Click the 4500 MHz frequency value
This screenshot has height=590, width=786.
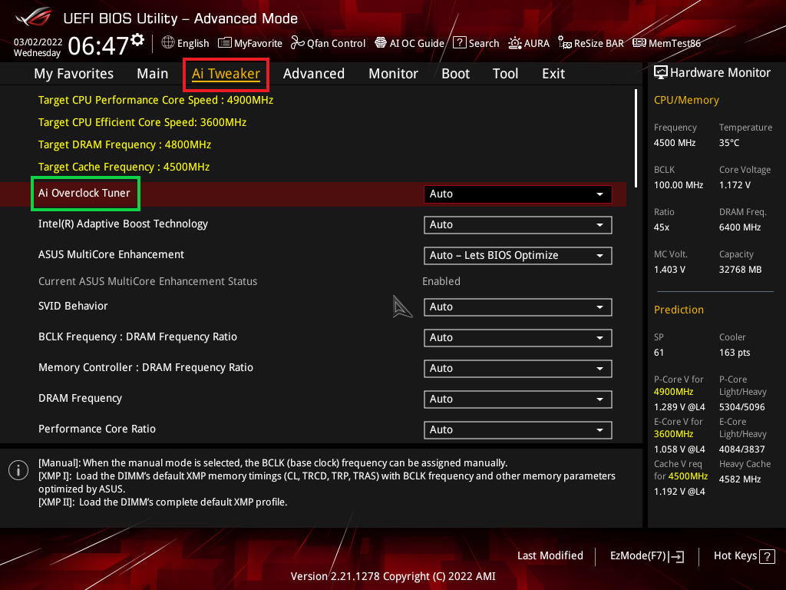(x=675, y=143)
